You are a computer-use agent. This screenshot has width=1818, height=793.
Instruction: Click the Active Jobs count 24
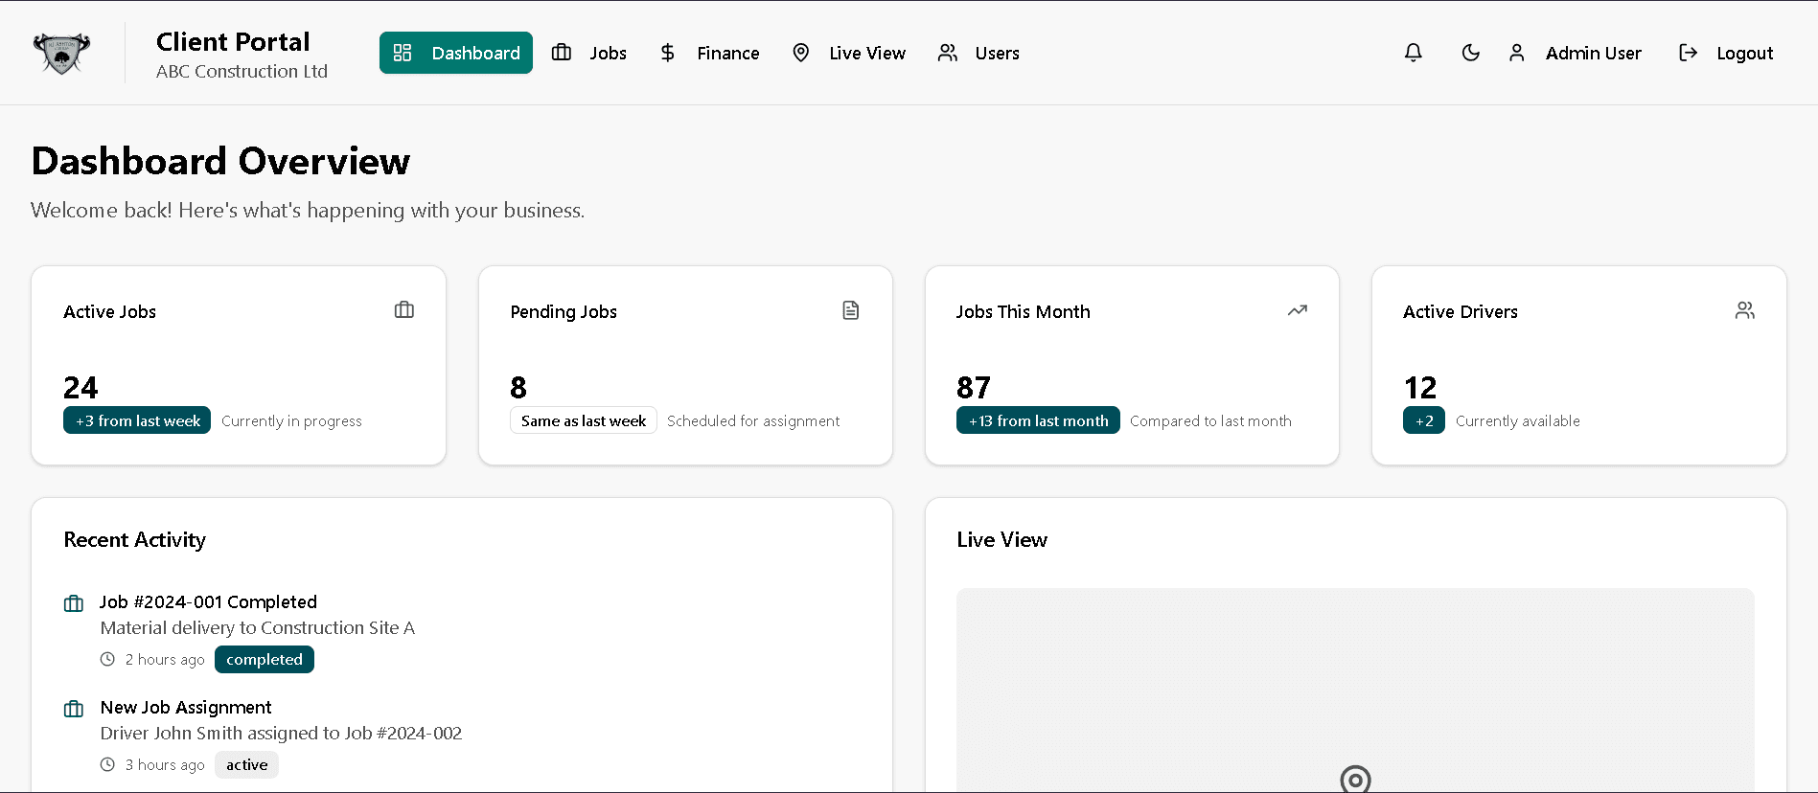coord(81,387)
